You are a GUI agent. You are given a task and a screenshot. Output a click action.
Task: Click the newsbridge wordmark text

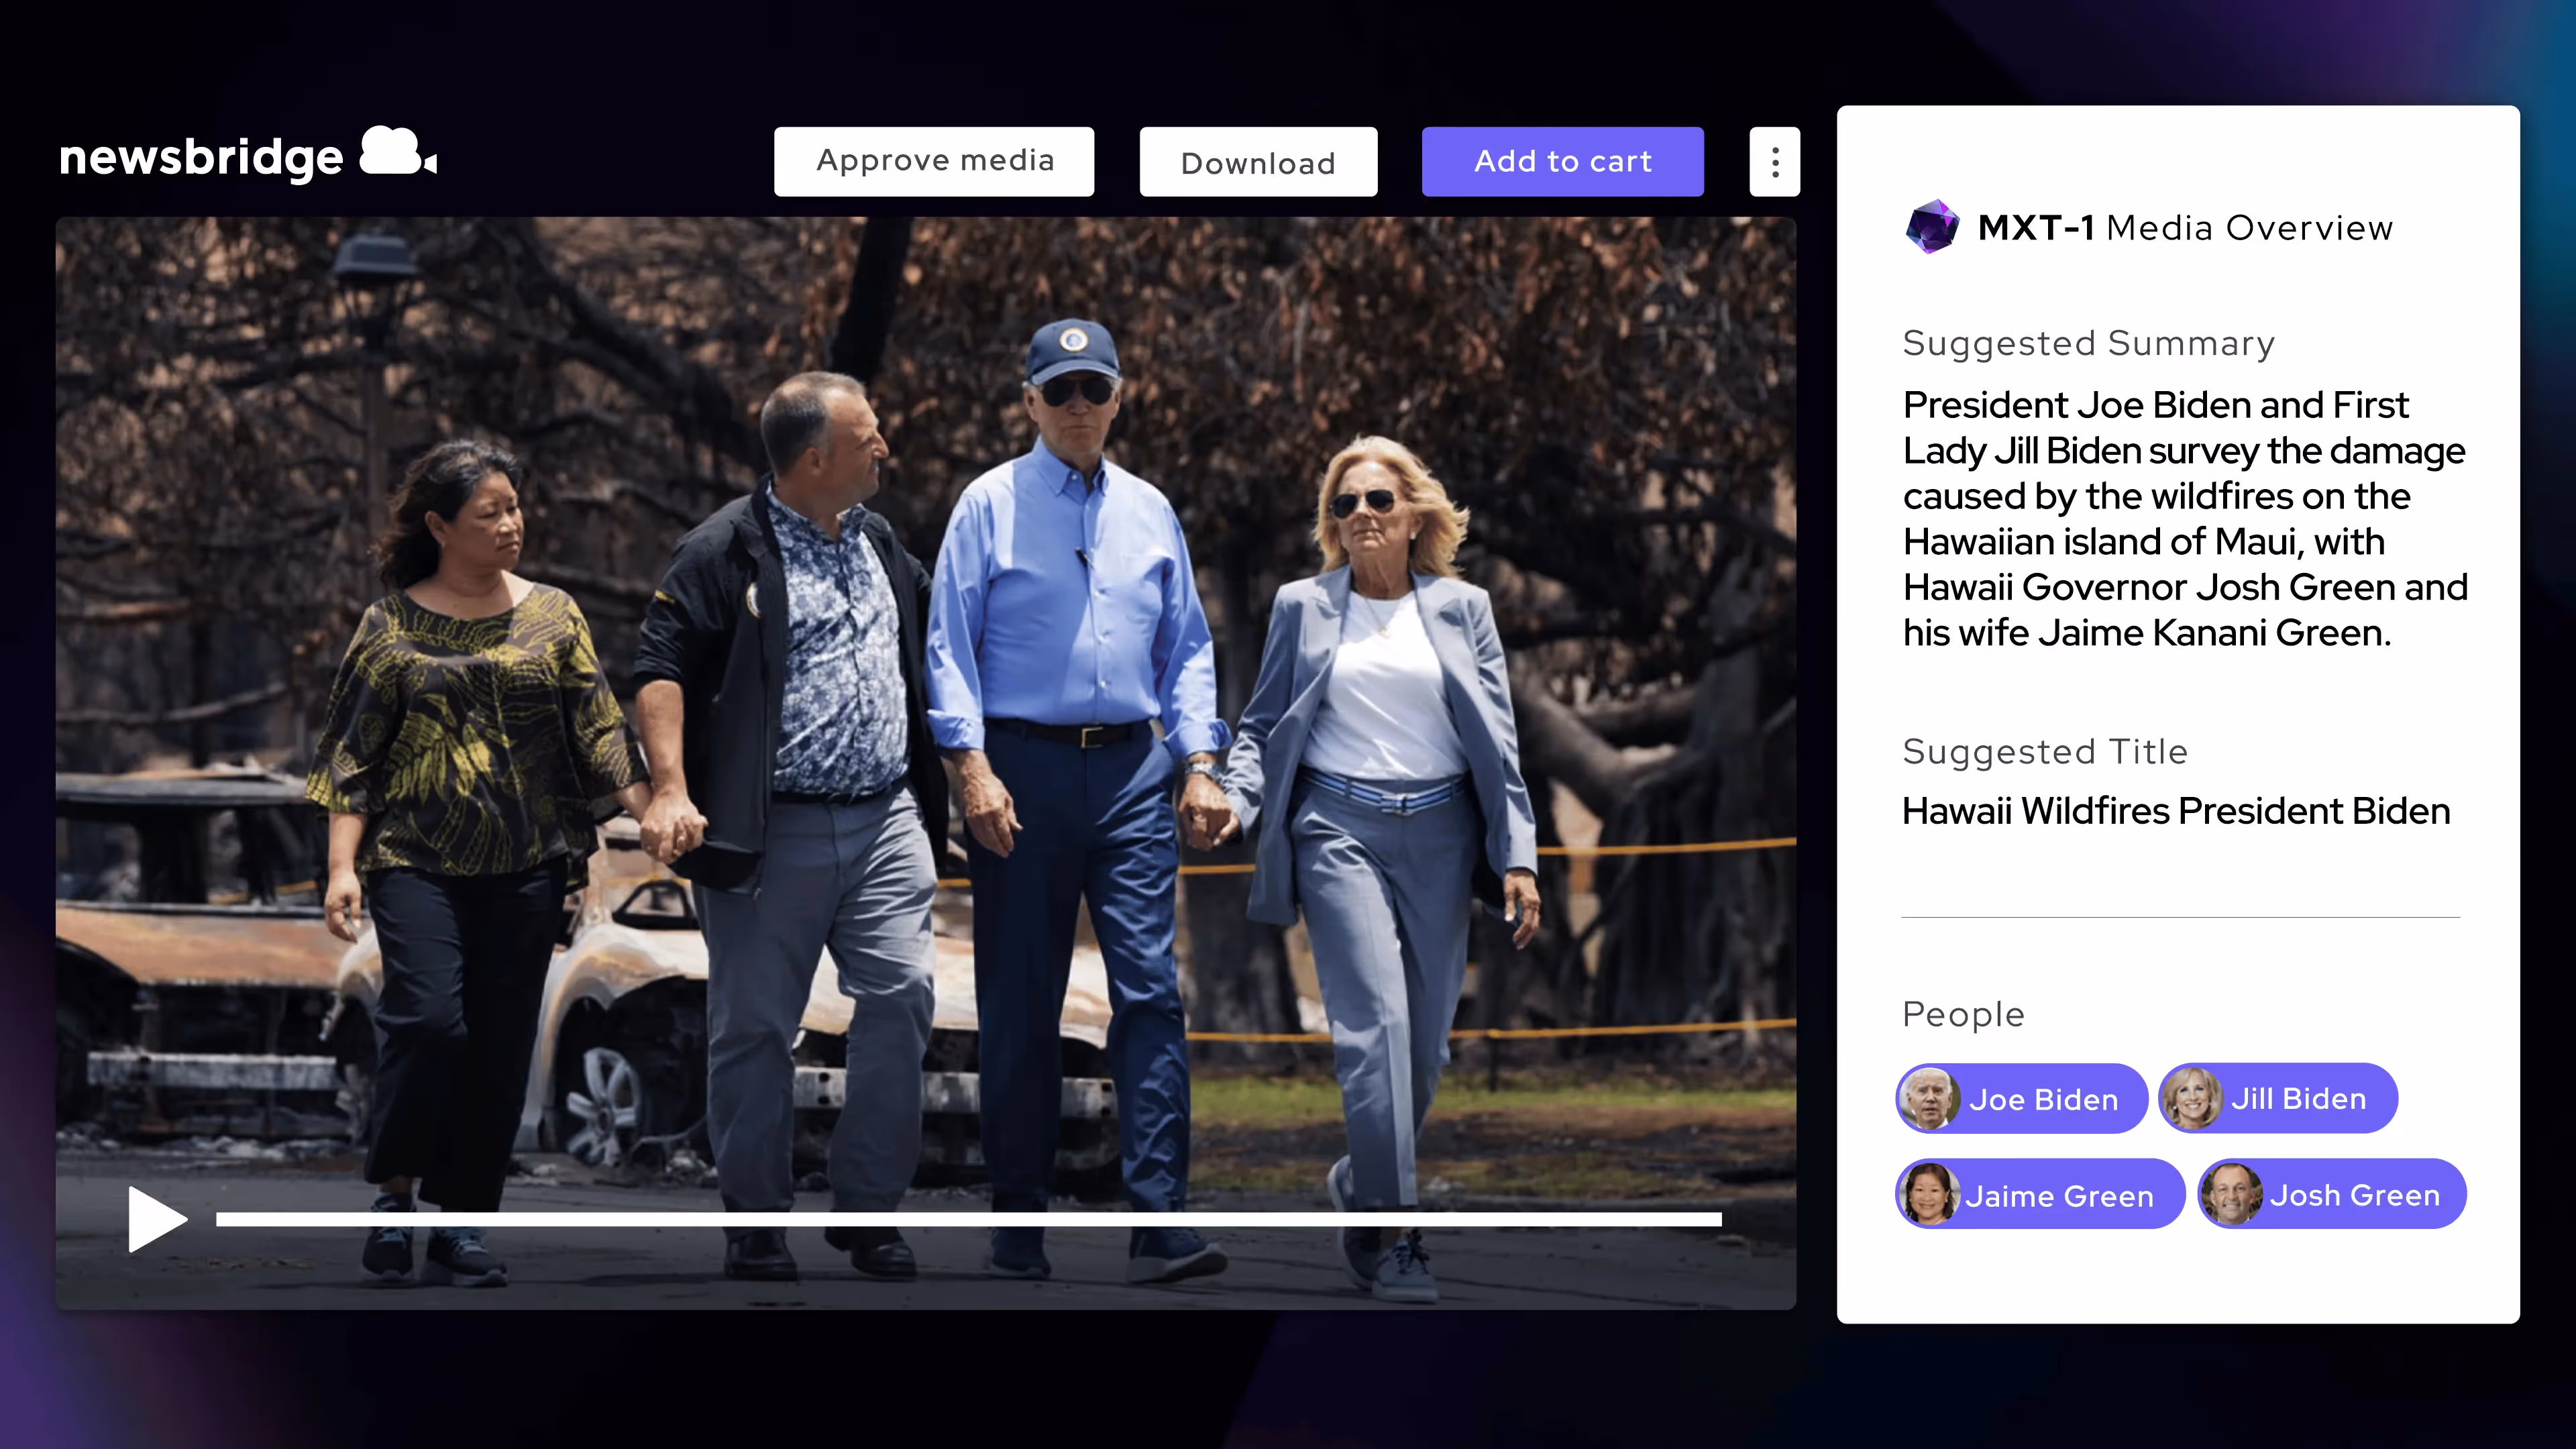click(201, 158)
